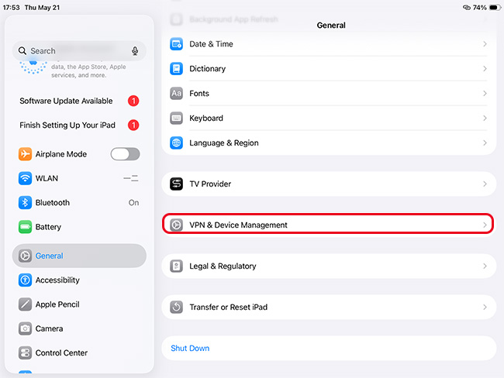The width and height of the screenshot is (504, 378).
Task: Expand Date & Time via its chevron
Action: coord(485,44)
